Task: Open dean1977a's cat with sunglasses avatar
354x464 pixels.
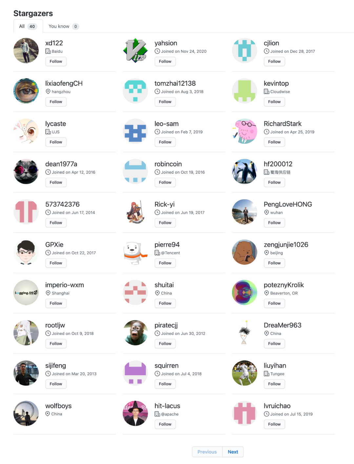Action: coord(26,172)
